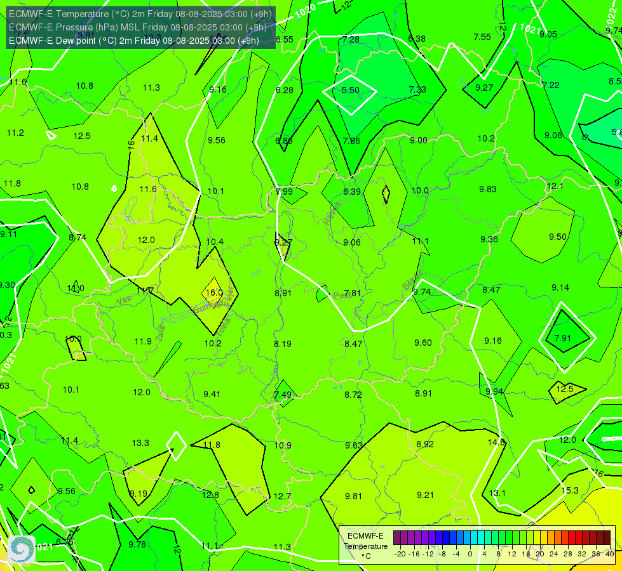The height and width of the screenshot is (571, 622).
Task: Click the 9.08 temperature value
Action: click(553, 135)
